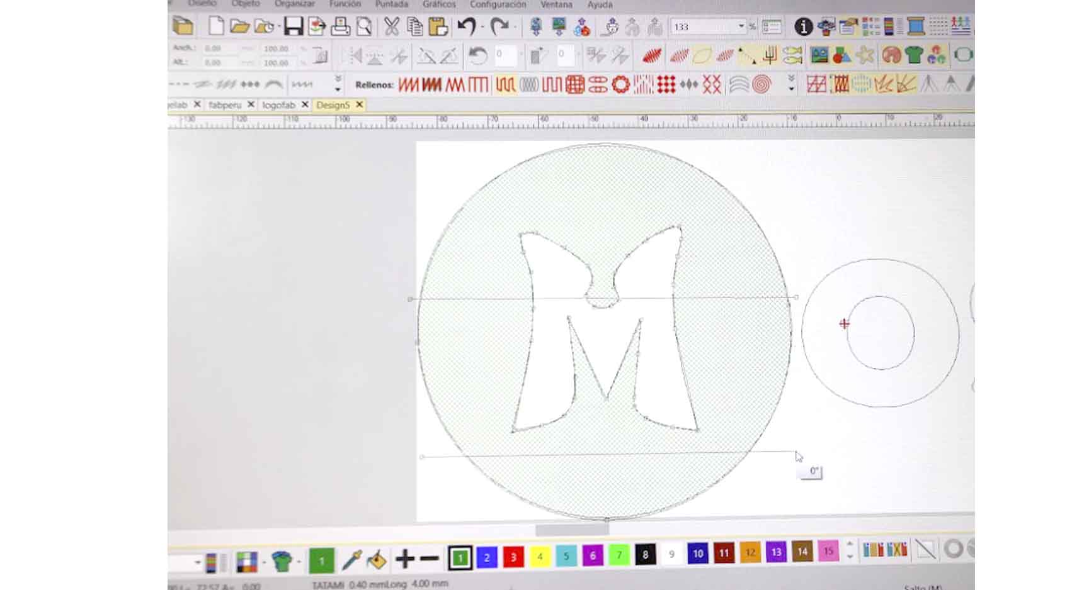Open the T-shirt background color dropdown
Screen dimensions: 1072x590
pyautogui.click(x=299, y=561)
